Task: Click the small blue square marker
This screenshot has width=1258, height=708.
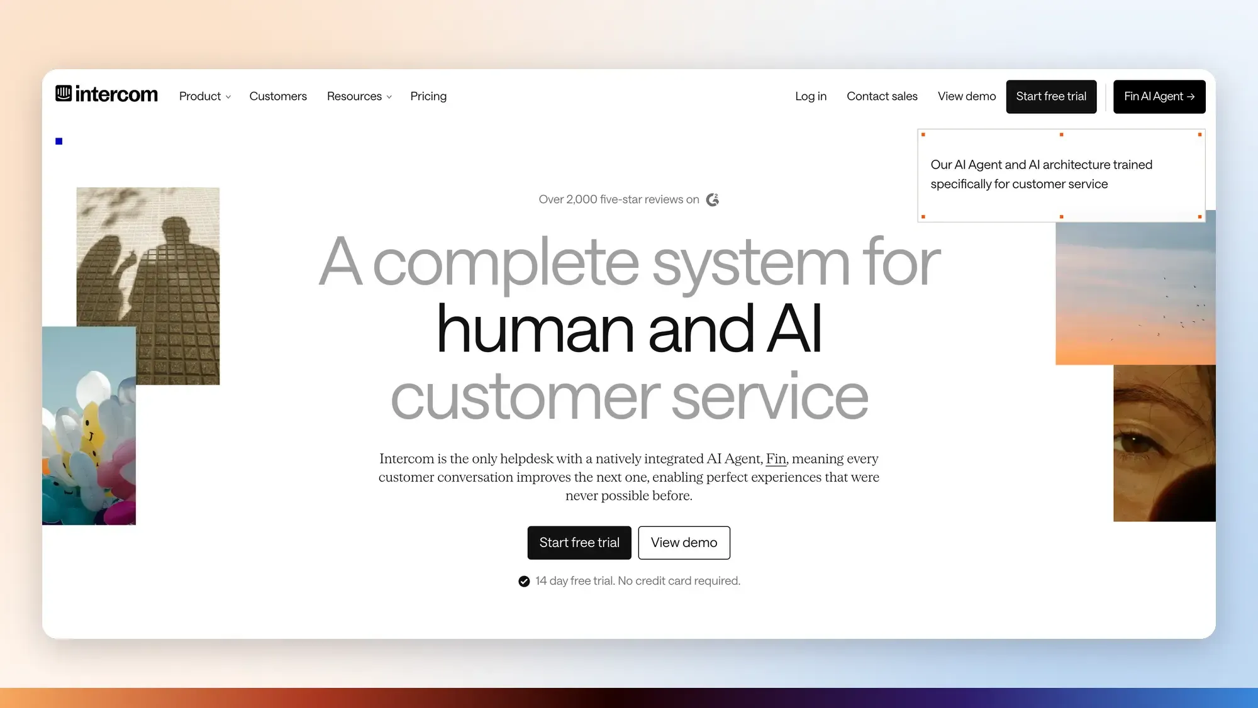Action: (x=59, y=141)
